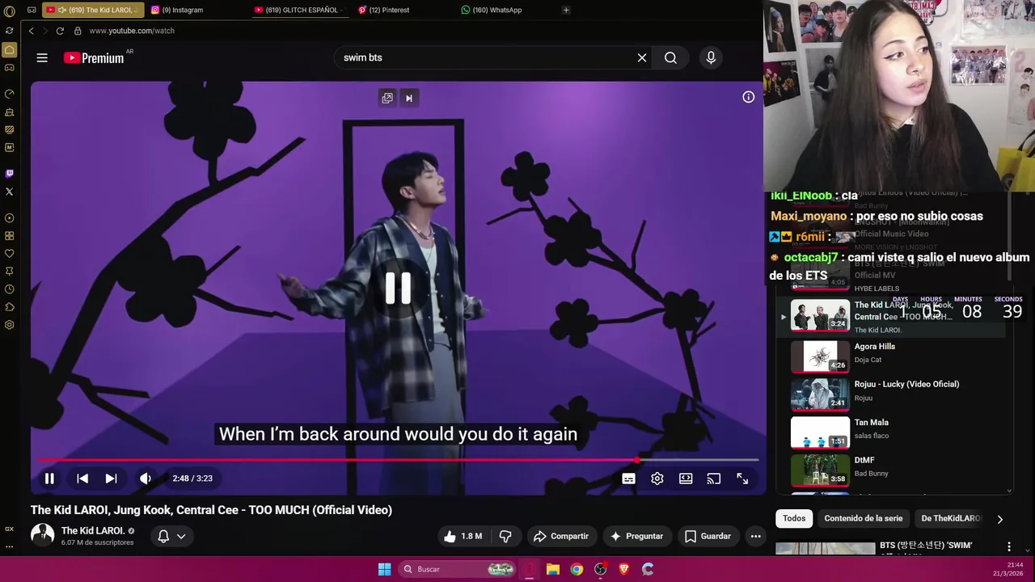Go back using the browser back arrow
Image resolution: width=1035 pixels, height=582 pixels.
point(31,31)
